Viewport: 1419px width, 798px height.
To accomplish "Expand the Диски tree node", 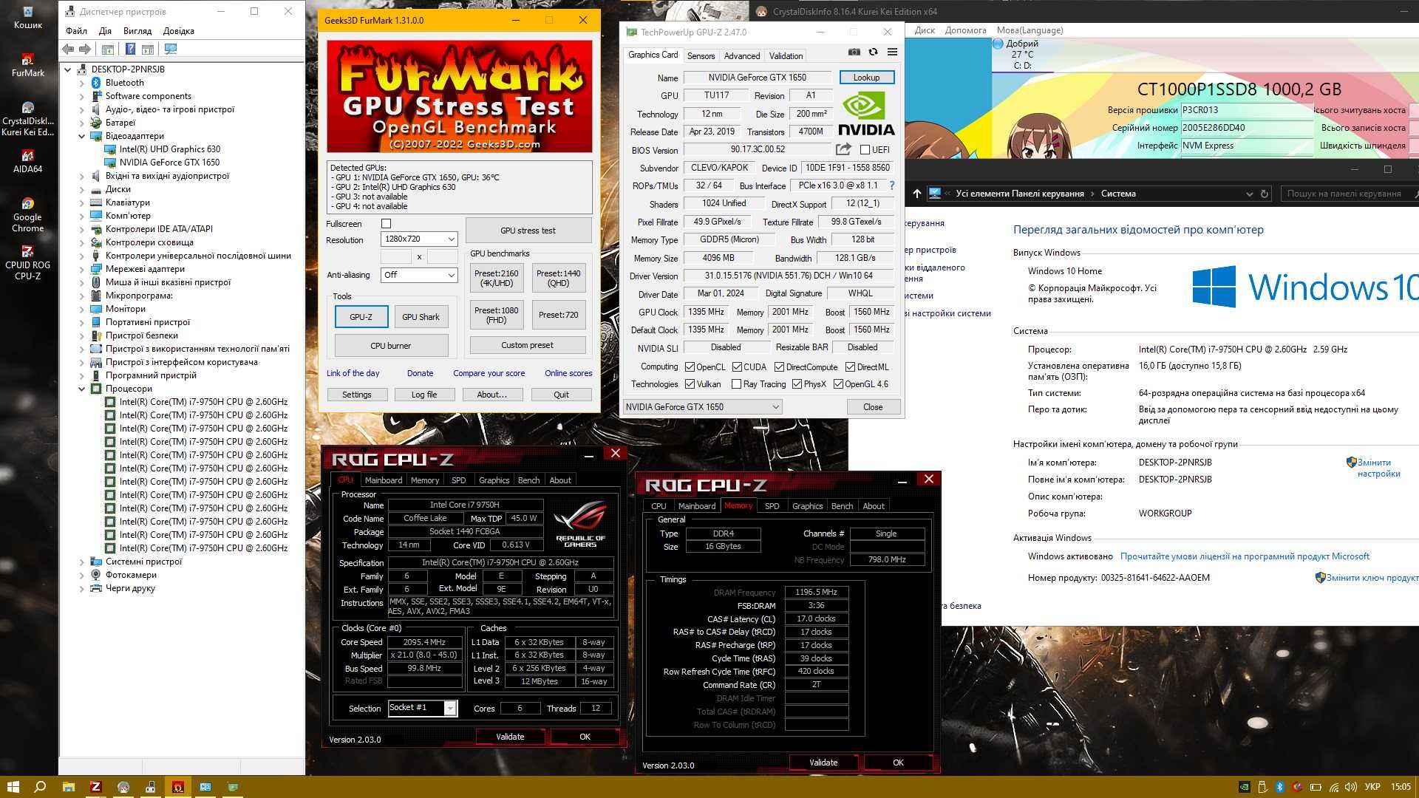I will 82,189.
